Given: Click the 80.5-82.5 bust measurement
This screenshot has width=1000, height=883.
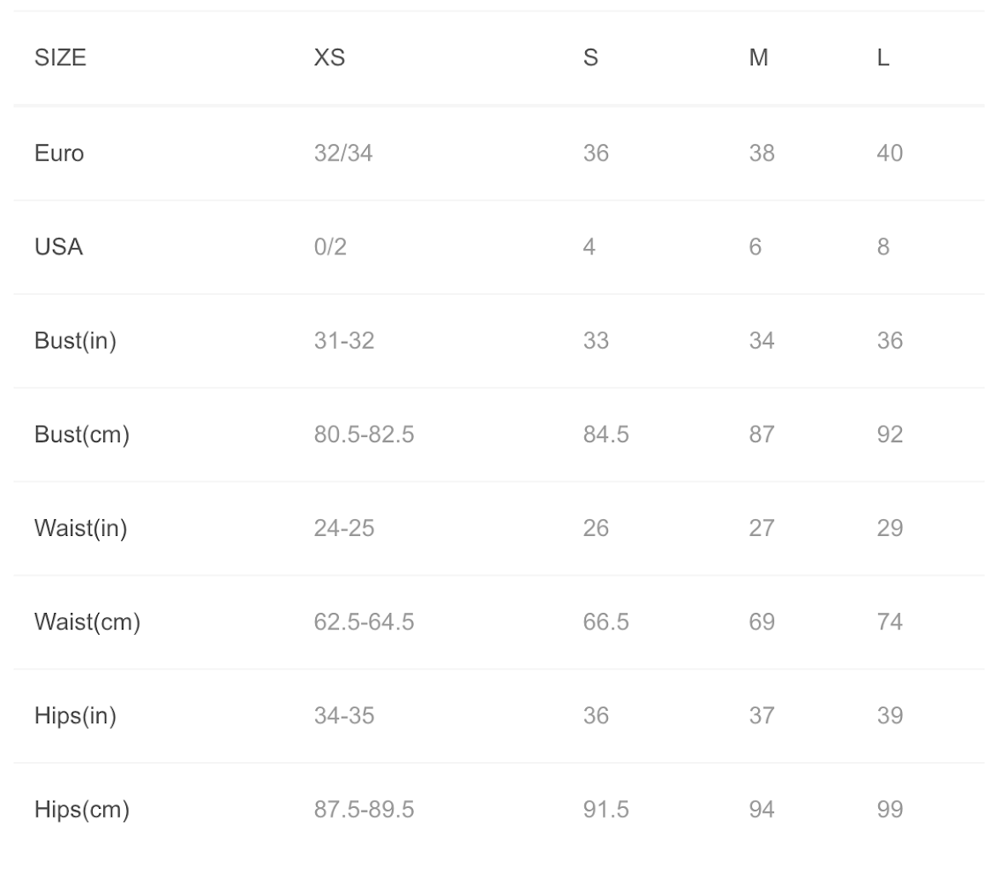Looking at the screenshot, I should [364, 434].
